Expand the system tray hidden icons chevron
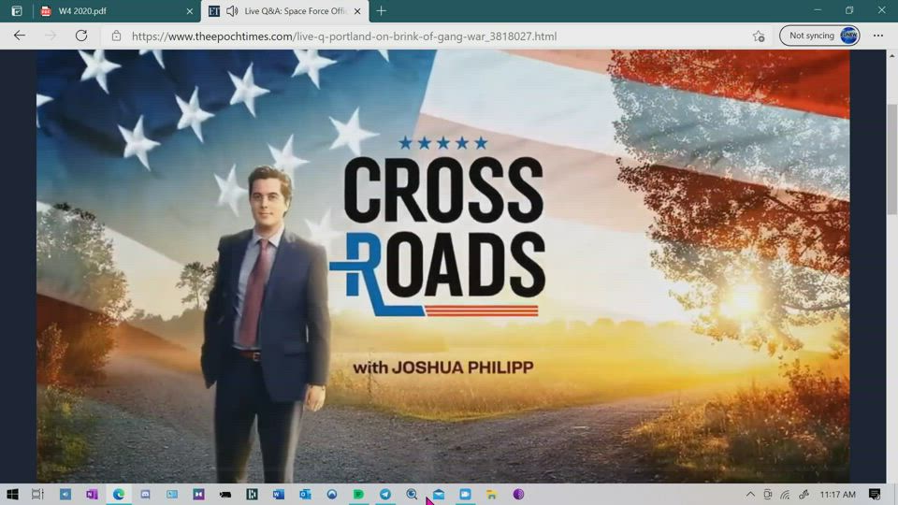898x505 pixels. tap(750, 495)
